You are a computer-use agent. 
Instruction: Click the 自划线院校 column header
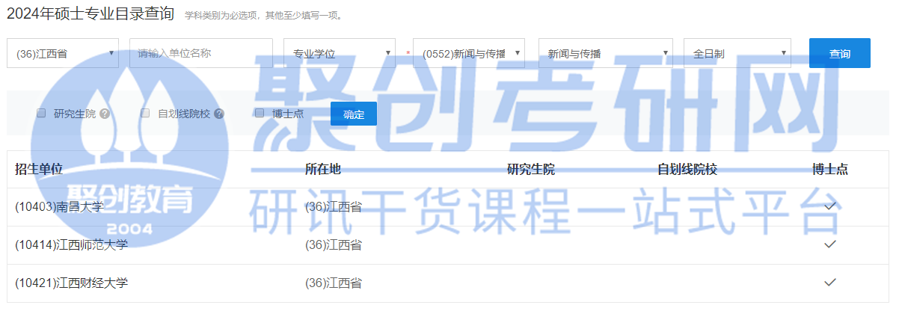coord(687,169)
